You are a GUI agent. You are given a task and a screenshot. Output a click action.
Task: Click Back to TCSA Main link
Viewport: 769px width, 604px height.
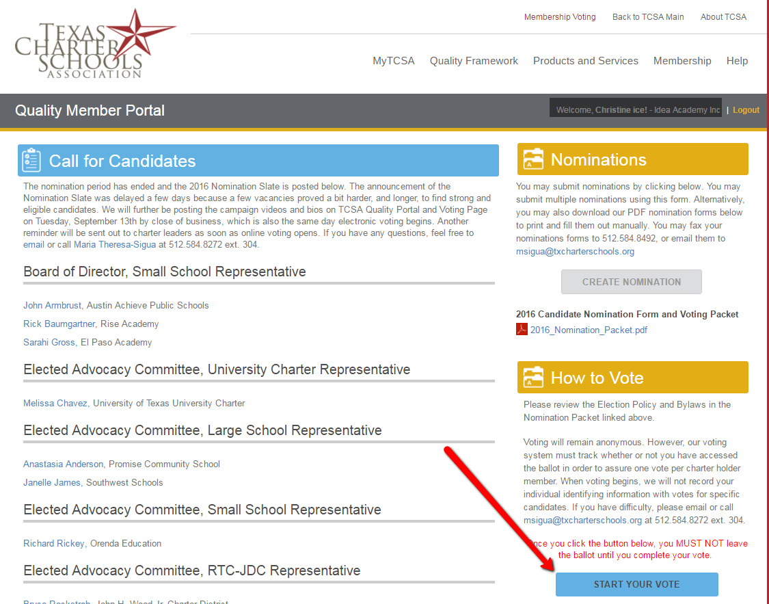coord(647,17)
